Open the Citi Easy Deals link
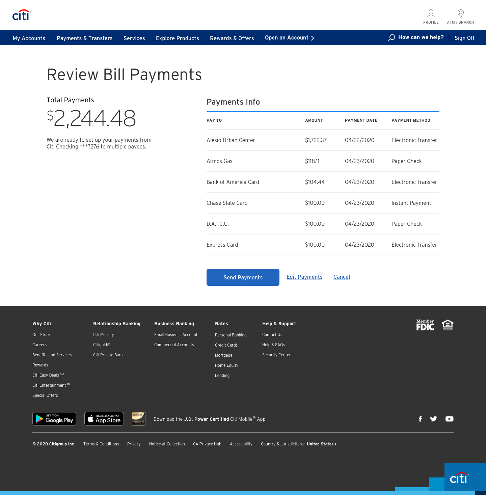The image size is (486, 495). 48,375
